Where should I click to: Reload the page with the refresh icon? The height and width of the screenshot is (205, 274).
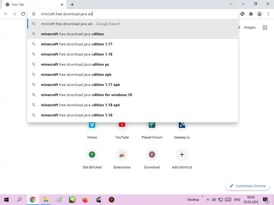(23, 14)
